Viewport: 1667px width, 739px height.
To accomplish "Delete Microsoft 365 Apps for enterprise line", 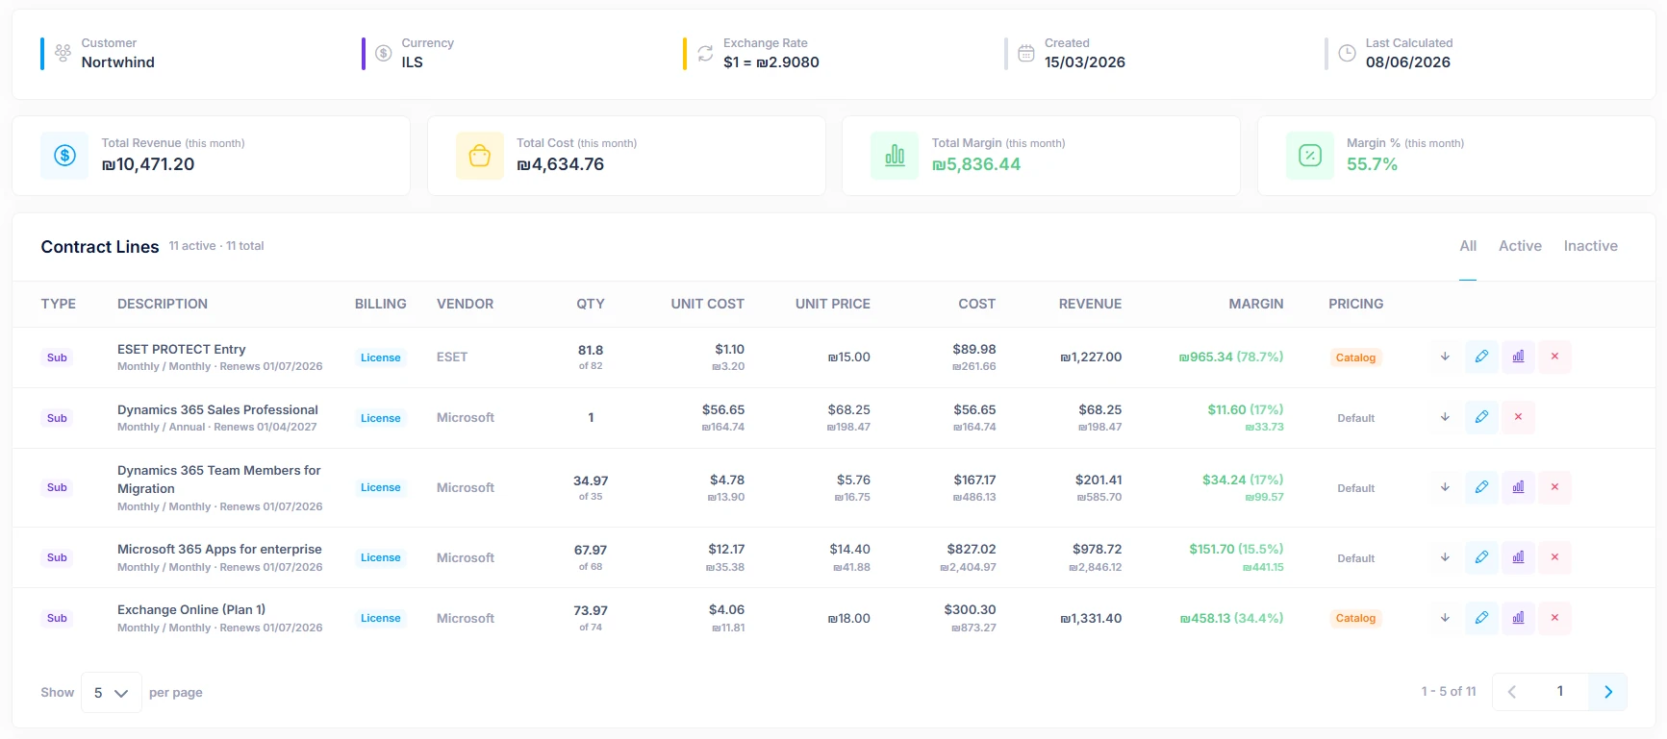I will click(x=1554, y=557).
